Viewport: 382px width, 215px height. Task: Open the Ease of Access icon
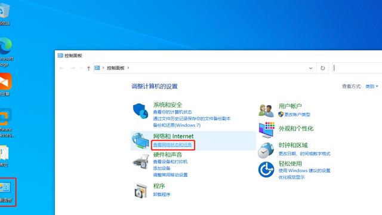click(x=266, y=170)
